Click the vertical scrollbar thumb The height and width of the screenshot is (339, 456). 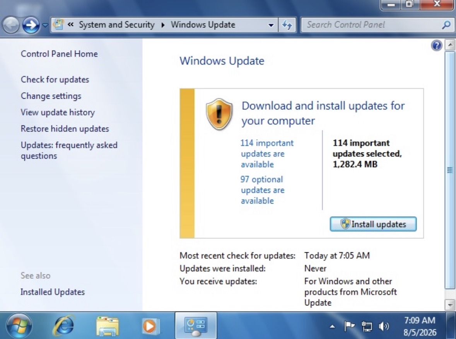click(x=450, y=170)
